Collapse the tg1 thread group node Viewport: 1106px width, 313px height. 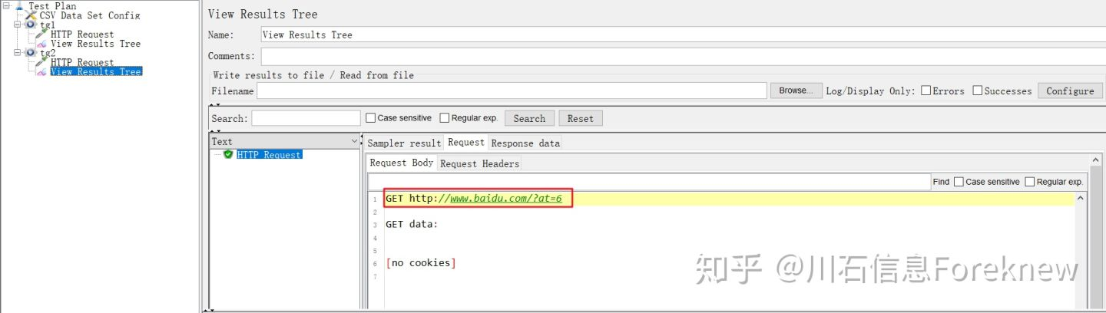[18, 25]
